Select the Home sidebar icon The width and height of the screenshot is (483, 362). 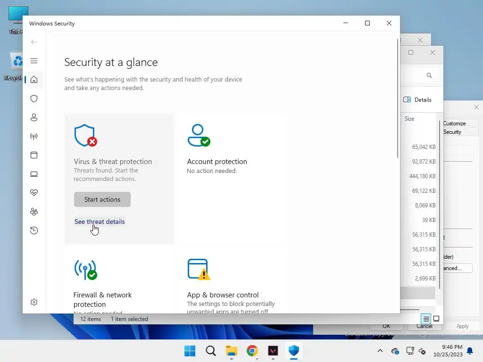click(x=34, y=80)
